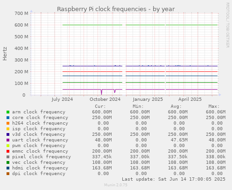Click the 'April 2025' x-axis label

point(190,99)
